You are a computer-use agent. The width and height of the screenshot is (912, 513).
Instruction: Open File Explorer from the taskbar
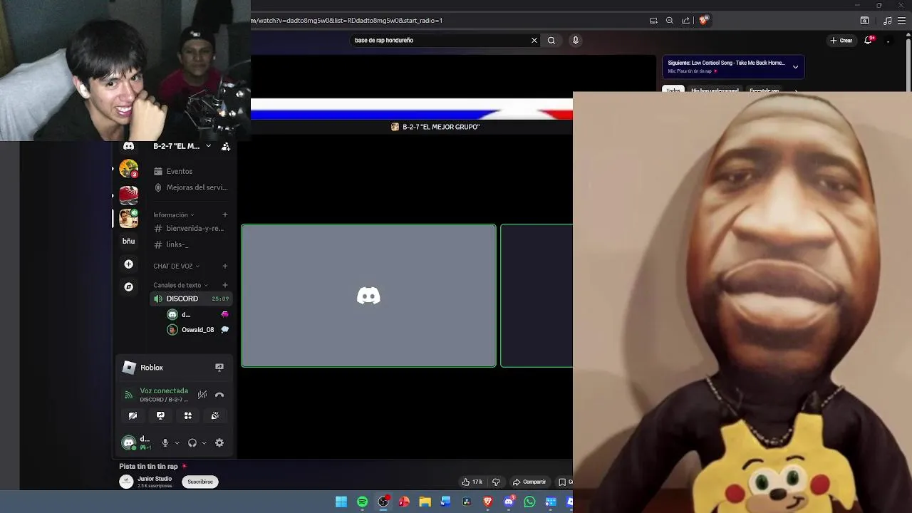pos(425,502)
